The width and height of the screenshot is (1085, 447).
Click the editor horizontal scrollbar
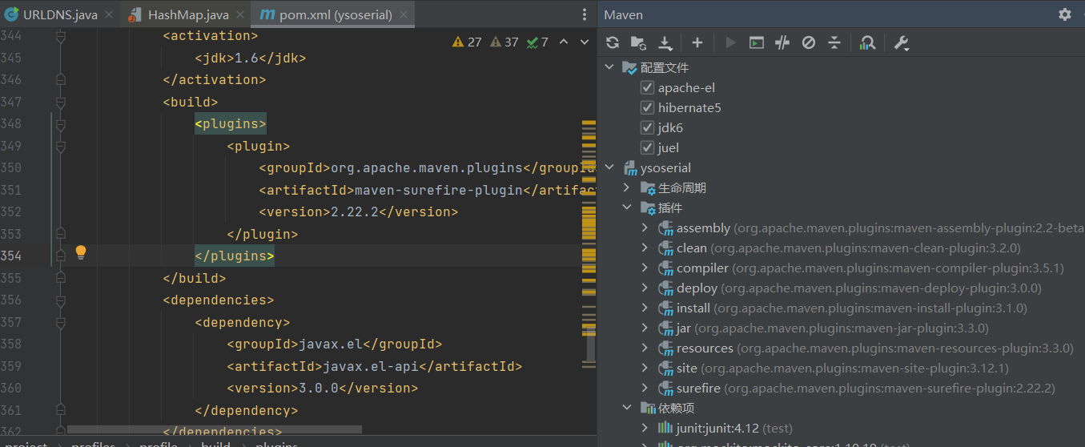pyautogui.click(x=214, y=430)
